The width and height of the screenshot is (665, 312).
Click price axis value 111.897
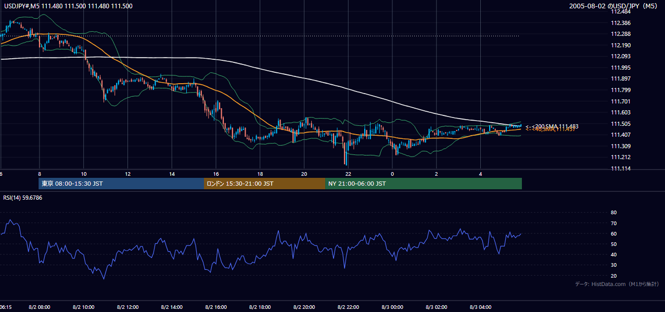pos(620,79)
